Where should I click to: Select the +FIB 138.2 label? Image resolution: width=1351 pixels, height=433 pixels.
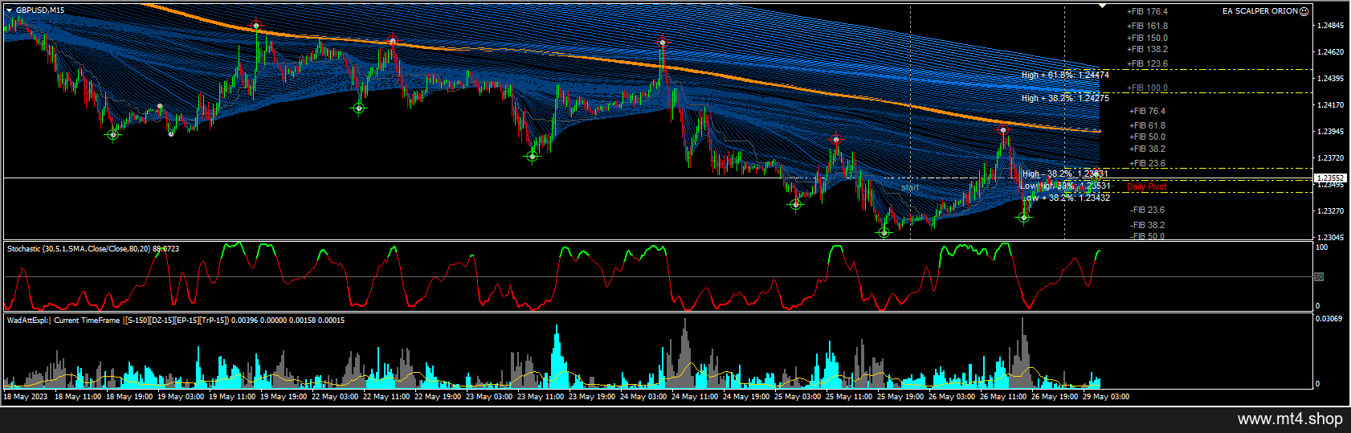tap(1147, 49)
